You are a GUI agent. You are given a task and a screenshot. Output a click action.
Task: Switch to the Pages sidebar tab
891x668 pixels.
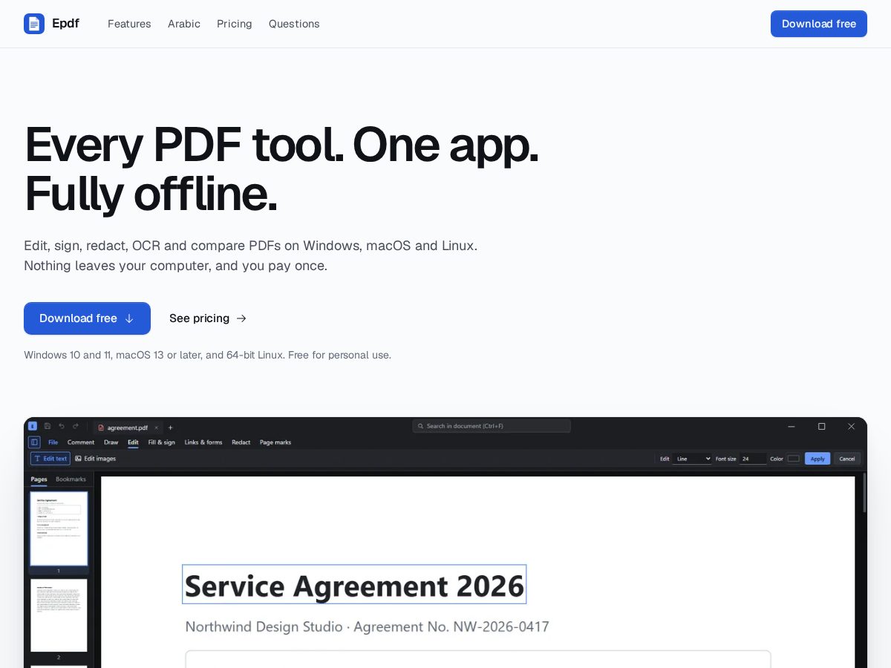[x=39, y=479]
